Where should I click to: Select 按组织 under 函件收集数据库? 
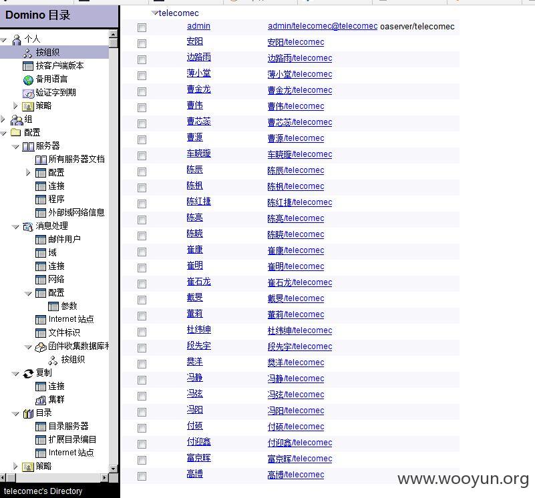[x=73, y=359]
